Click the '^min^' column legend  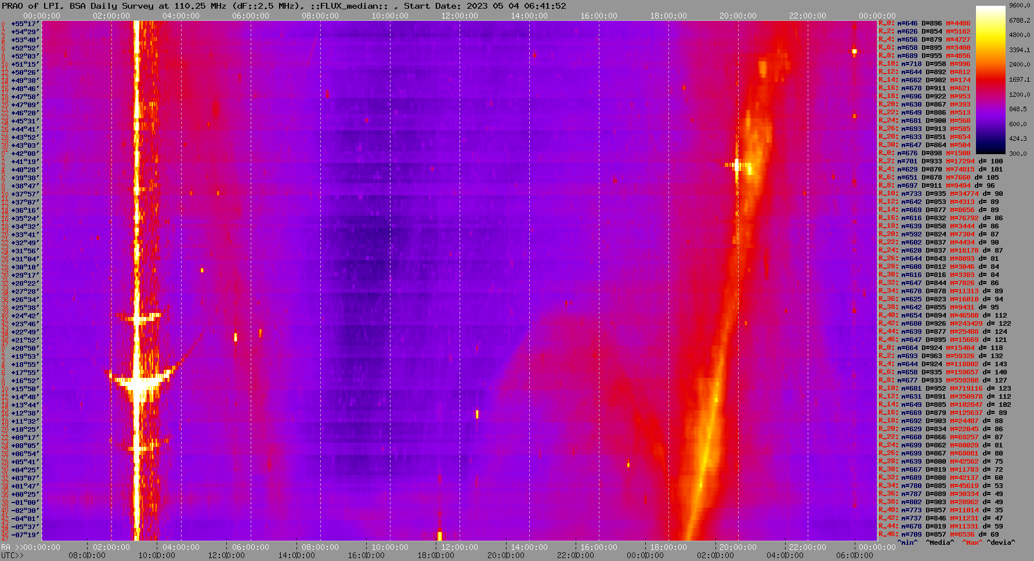(x=908, y=543)
